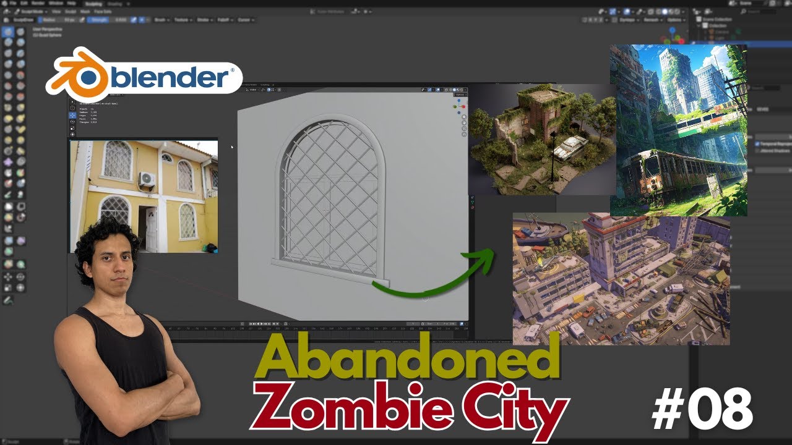The height and width of the screenshot is (445, 792).
Task: Select the Draw sculpt brush
Action: click(8, 32)
